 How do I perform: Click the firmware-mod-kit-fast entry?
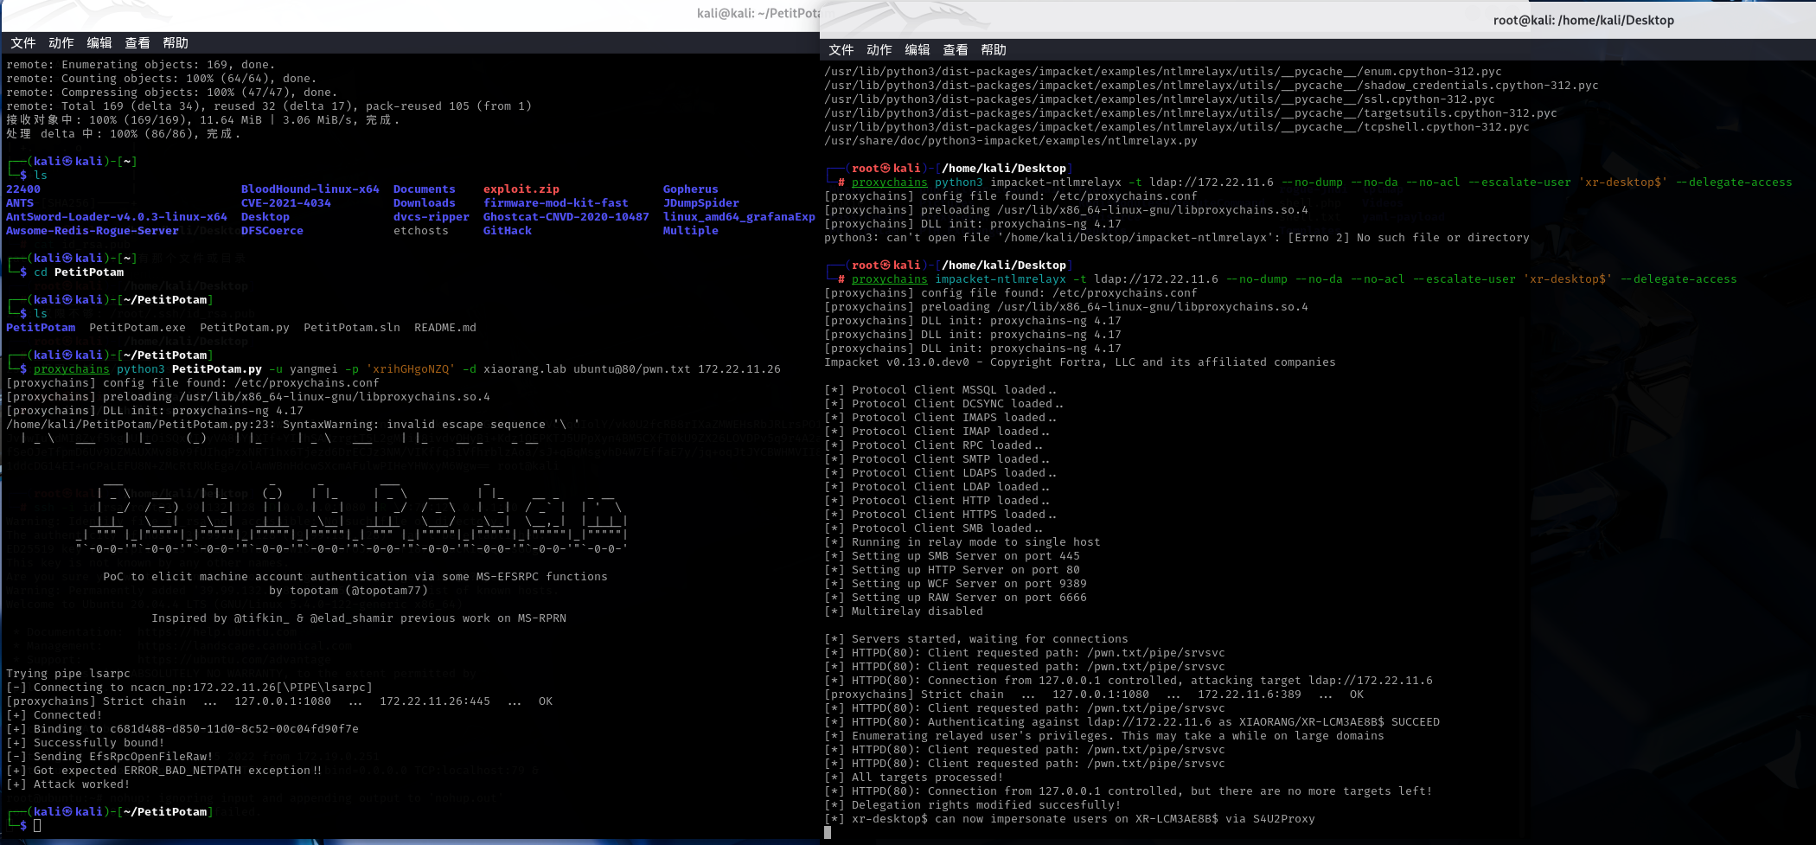(556, 203)
